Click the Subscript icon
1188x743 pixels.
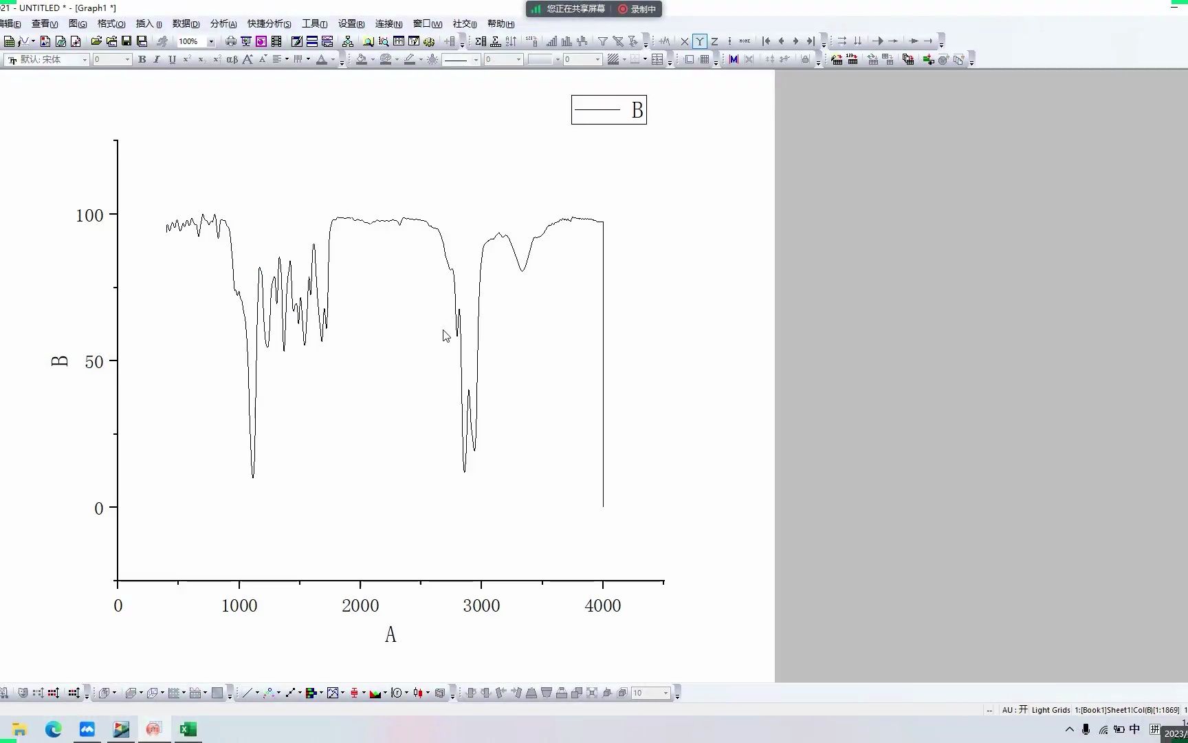coord(202,60)
